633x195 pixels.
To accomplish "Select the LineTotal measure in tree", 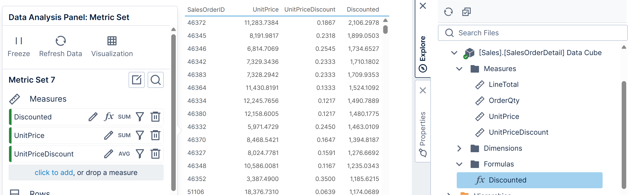I will 503,85.
